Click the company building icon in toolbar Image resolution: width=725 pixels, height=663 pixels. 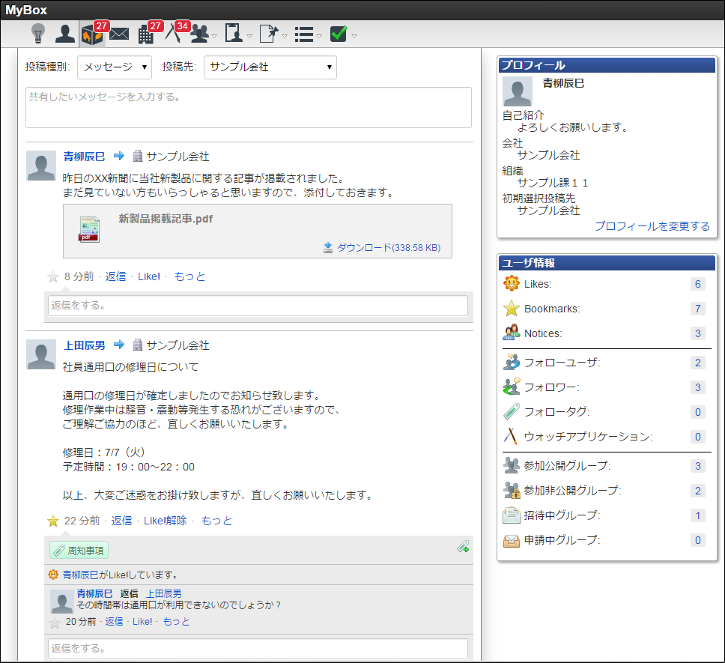(146, 34)
